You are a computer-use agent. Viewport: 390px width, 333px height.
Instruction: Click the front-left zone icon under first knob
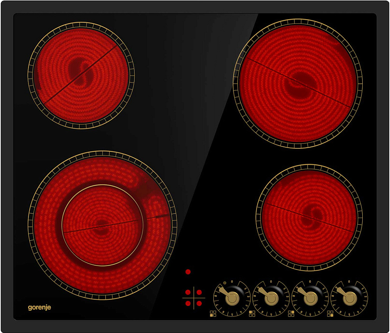(213, 313)
